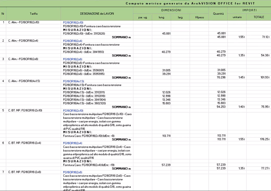Click the 'DIMENSIONI' group header
Image resolution: width=271 pixels, height=191 pixels.
(x=171, y=10)
